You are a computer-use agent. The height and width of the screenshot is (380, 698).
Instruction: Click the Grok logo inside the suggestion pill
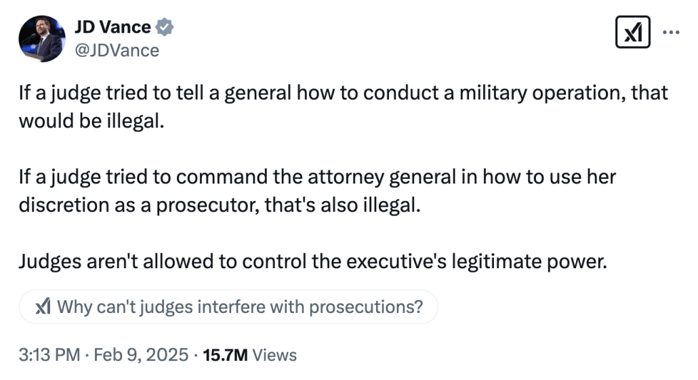(43, 307)
